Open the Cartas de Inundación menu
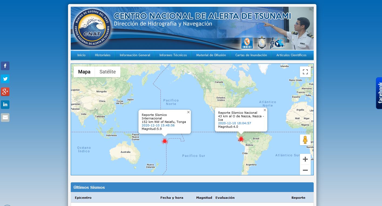382x206 pixels. point(251,55)
